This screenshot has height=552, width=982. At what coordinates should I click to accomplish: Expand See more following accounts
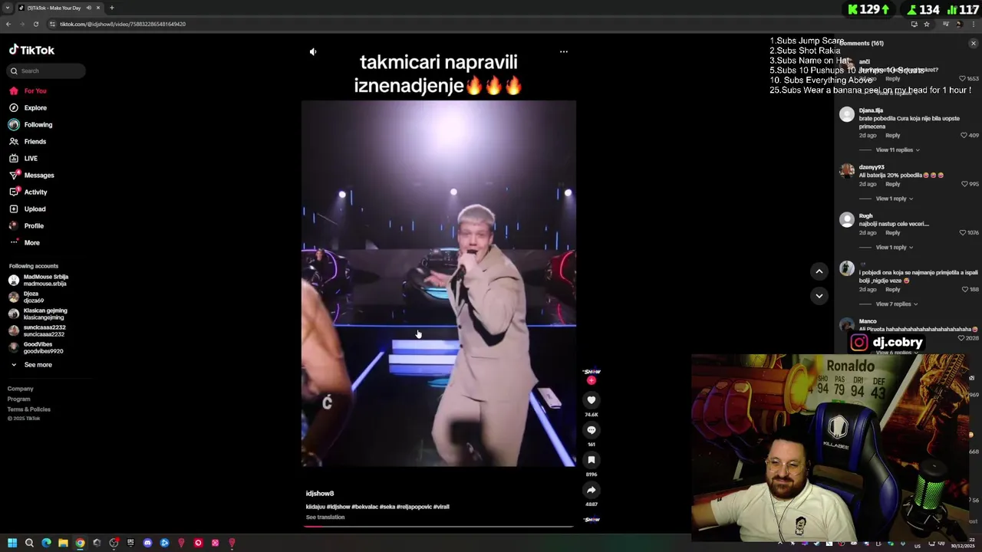(x=31, y=364)
